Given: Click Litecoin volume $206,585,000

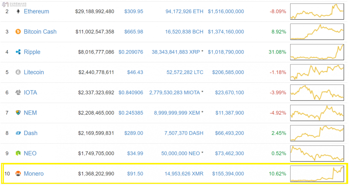Looking at the screenshot, I should click(x=228, y=72).
